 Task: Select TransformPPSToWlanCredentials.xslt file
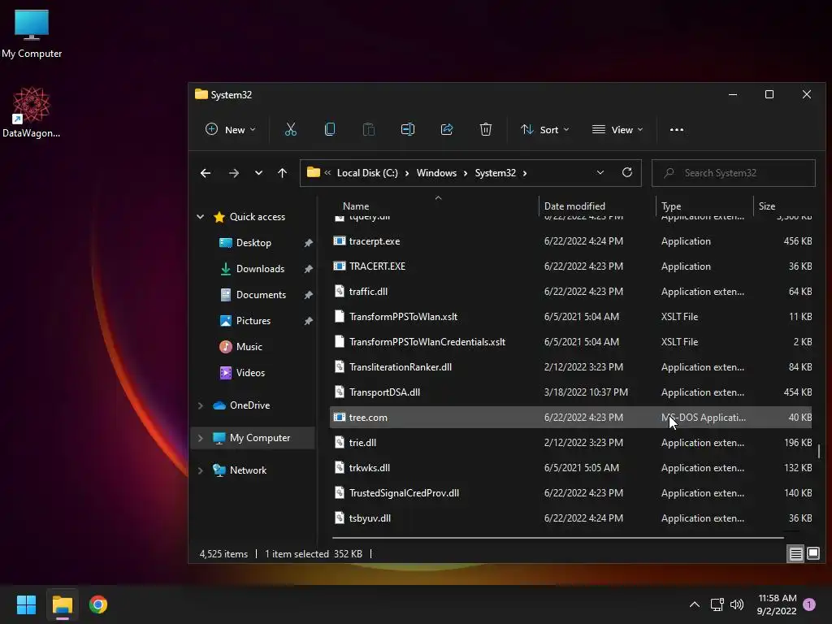[571, 342]
